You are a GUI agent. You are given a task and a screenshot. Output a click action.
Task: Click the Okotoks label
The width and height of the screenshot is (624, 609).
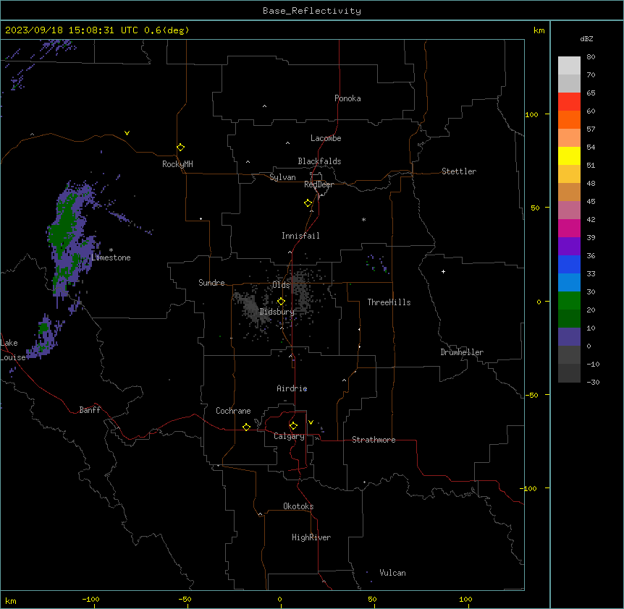click(x=298, y=506)
